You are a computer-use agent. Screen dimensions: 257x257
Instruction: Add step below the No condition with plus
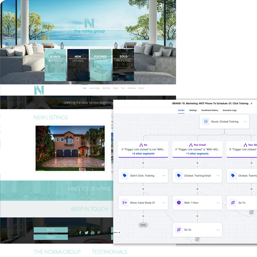point(143,163)
